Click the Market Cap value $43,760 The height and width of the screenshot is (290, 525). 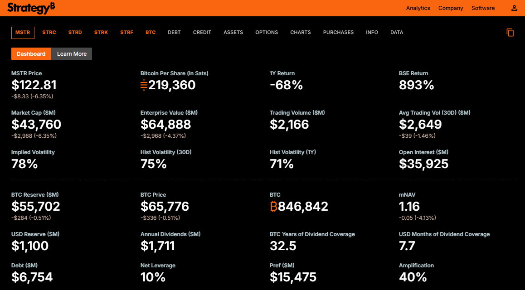[x=36, y=125]
